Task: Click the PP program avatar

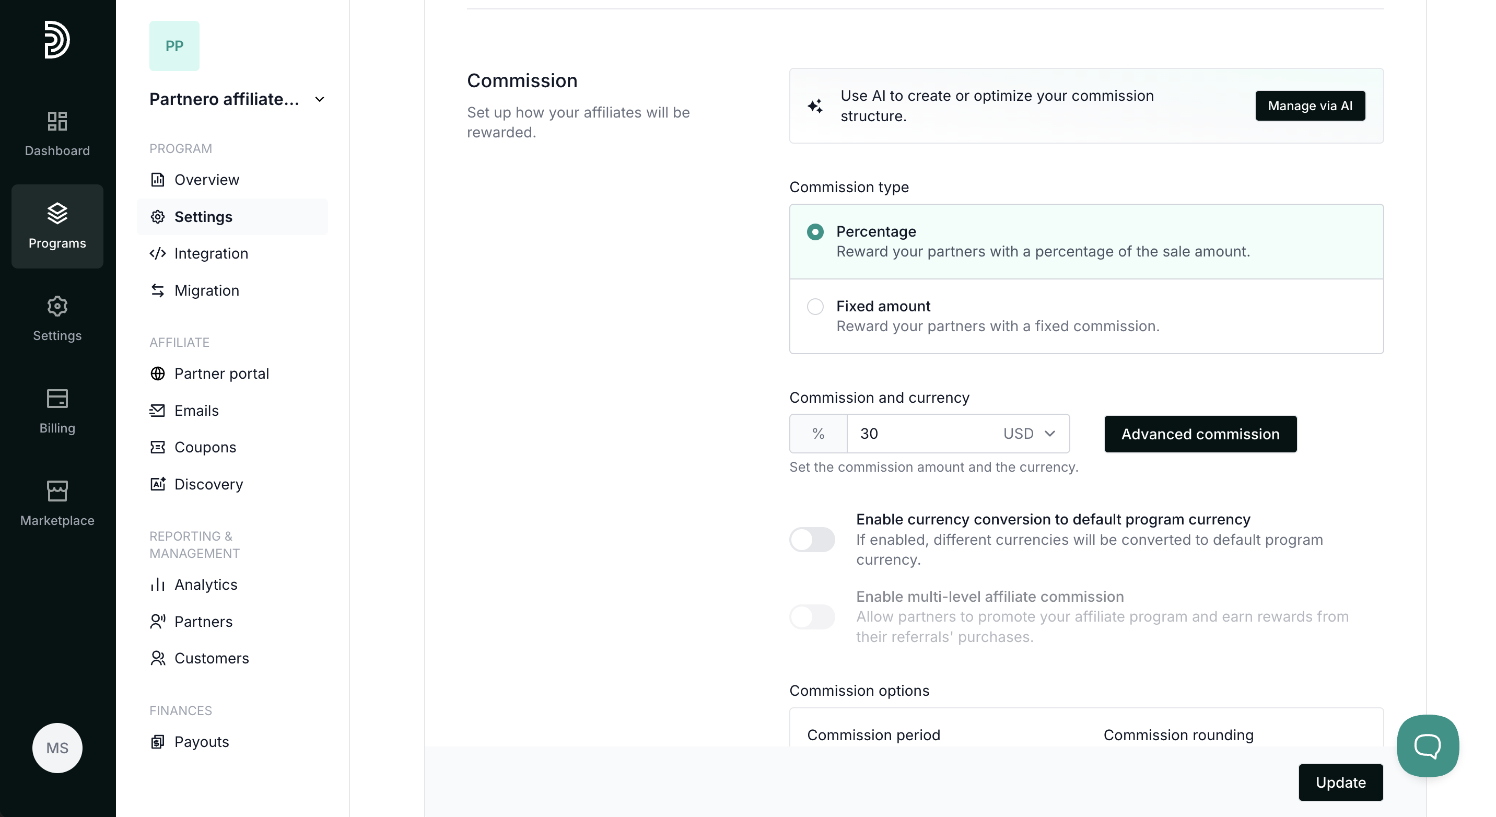Action: click(x=174, y=46)
